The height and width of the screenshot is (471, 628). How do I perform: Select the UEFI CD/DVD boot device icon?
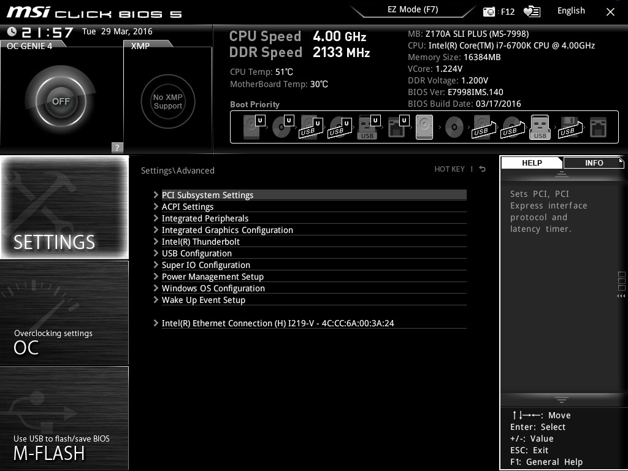click(283, 128)
